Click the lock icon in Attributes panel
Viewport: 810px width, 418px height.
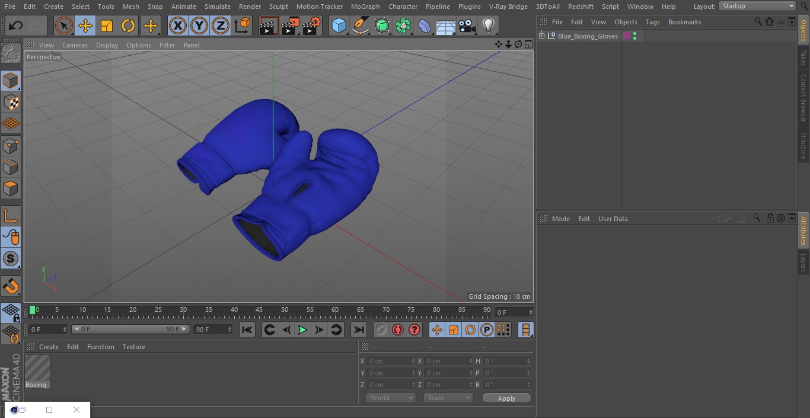[x=770, y=218]
